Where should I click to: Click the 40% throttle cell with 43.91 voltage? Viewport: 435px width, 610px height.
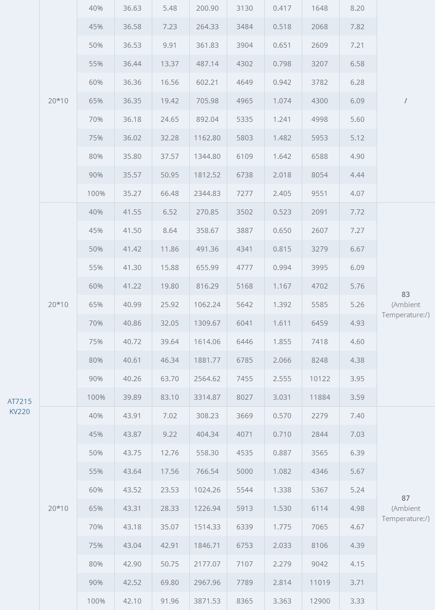point(96,415)
